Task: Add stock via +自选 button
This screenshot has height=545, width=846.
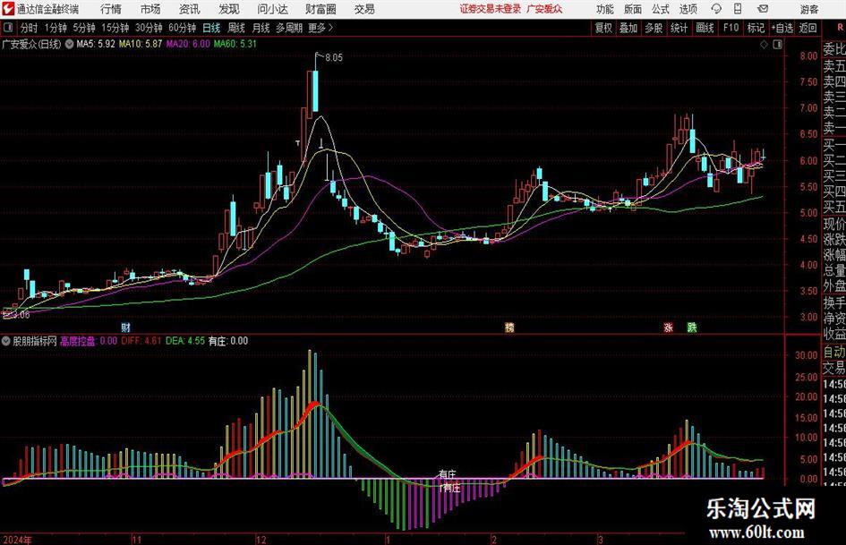Action: pyautogui.click(x=782, y=28)
